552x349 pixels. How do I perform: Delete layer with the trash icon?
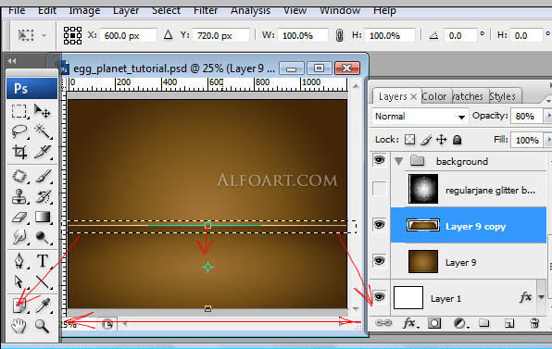click(534, 323)
